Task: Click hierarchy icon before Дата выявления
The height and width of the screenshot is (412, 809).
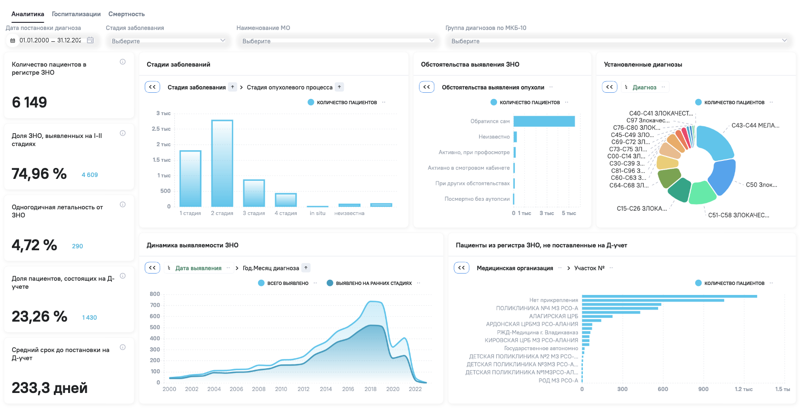Action: 169,268
